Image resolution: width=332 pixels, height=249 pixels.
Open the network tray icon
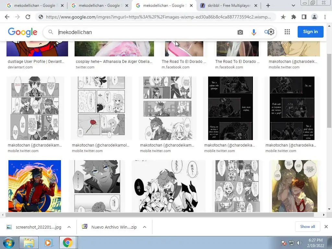pyautogui.click(x=291, y=243)
